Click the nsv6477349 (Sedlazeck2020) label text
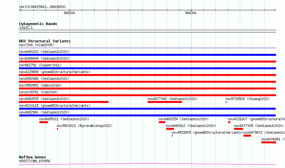285x168 pixels. [172, 99]
